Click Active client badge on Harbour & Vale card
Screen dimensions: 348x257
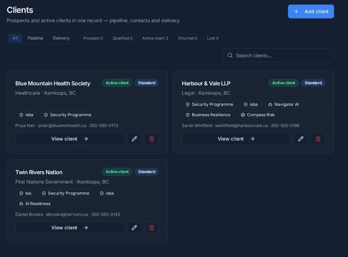tap(283, 83)
